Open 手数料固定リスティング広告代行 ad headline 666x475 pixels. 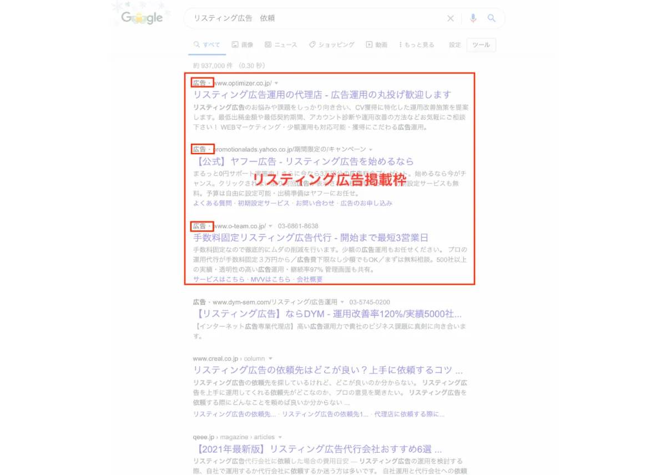point(311,238)
